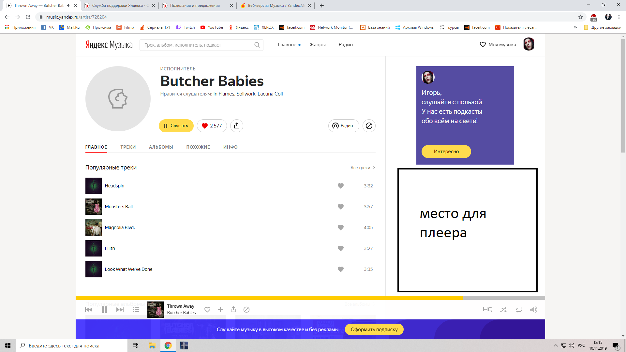Open the Twitch bookmark
Image resolution: width=626 pixels, height=352 pixels.
(x=186, y=27)
